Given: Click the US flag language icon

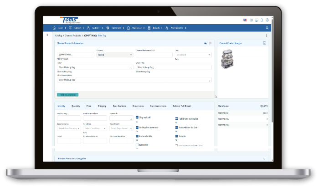Looking at the screenshot, I should (245, 20).
